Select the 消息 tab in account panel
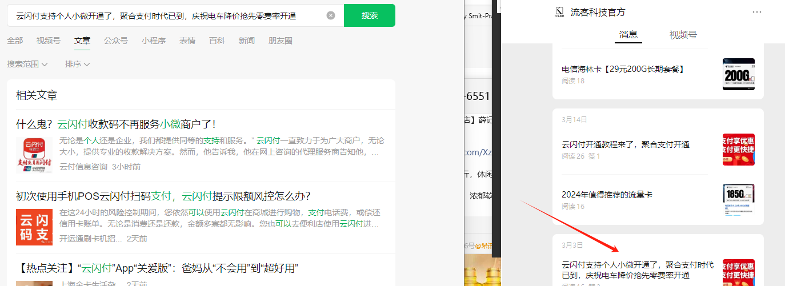785x286 pixels. [628, 34]
